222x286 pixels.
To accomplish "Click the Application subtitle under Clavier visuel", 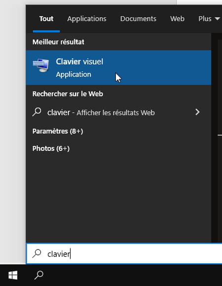I will (74, 74).
